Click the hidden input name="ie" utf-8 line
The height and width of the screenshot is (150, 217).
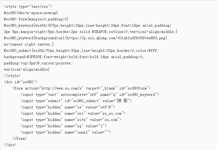point(68,107)
